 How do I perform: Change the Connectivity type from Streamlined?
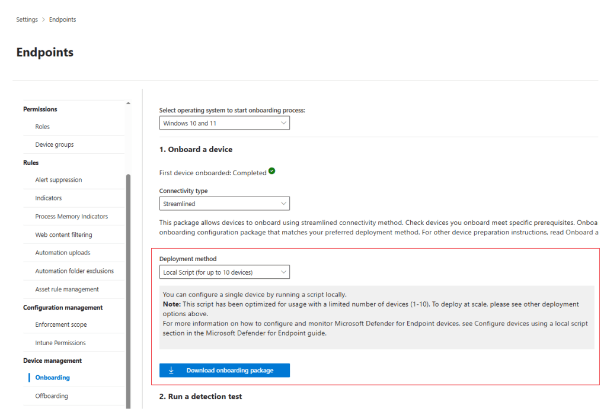point(224,202)
